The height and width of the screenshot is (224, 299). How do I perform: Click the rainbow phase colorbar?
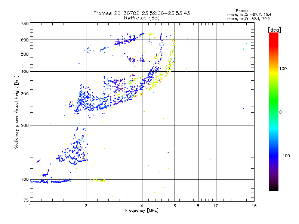274,112
